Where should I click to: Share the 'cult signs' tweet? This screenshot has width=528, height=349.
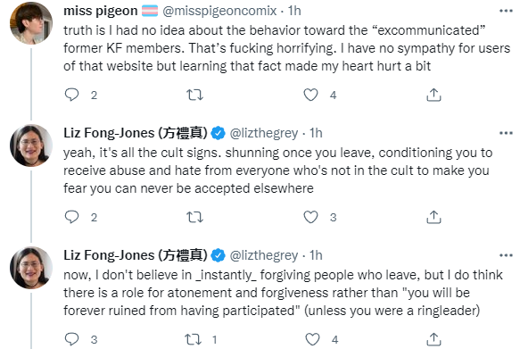433,217
